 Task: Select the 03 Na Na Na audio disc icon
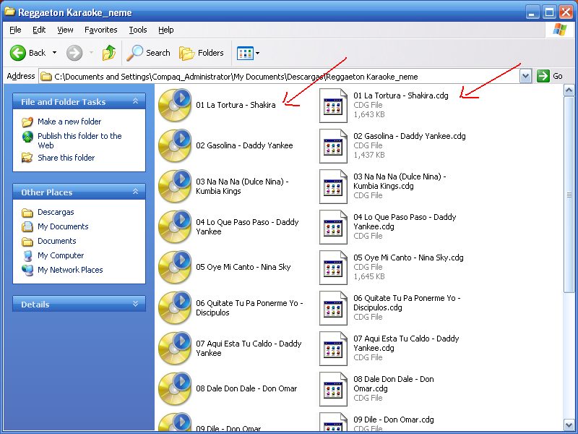[x=175, y=187]
